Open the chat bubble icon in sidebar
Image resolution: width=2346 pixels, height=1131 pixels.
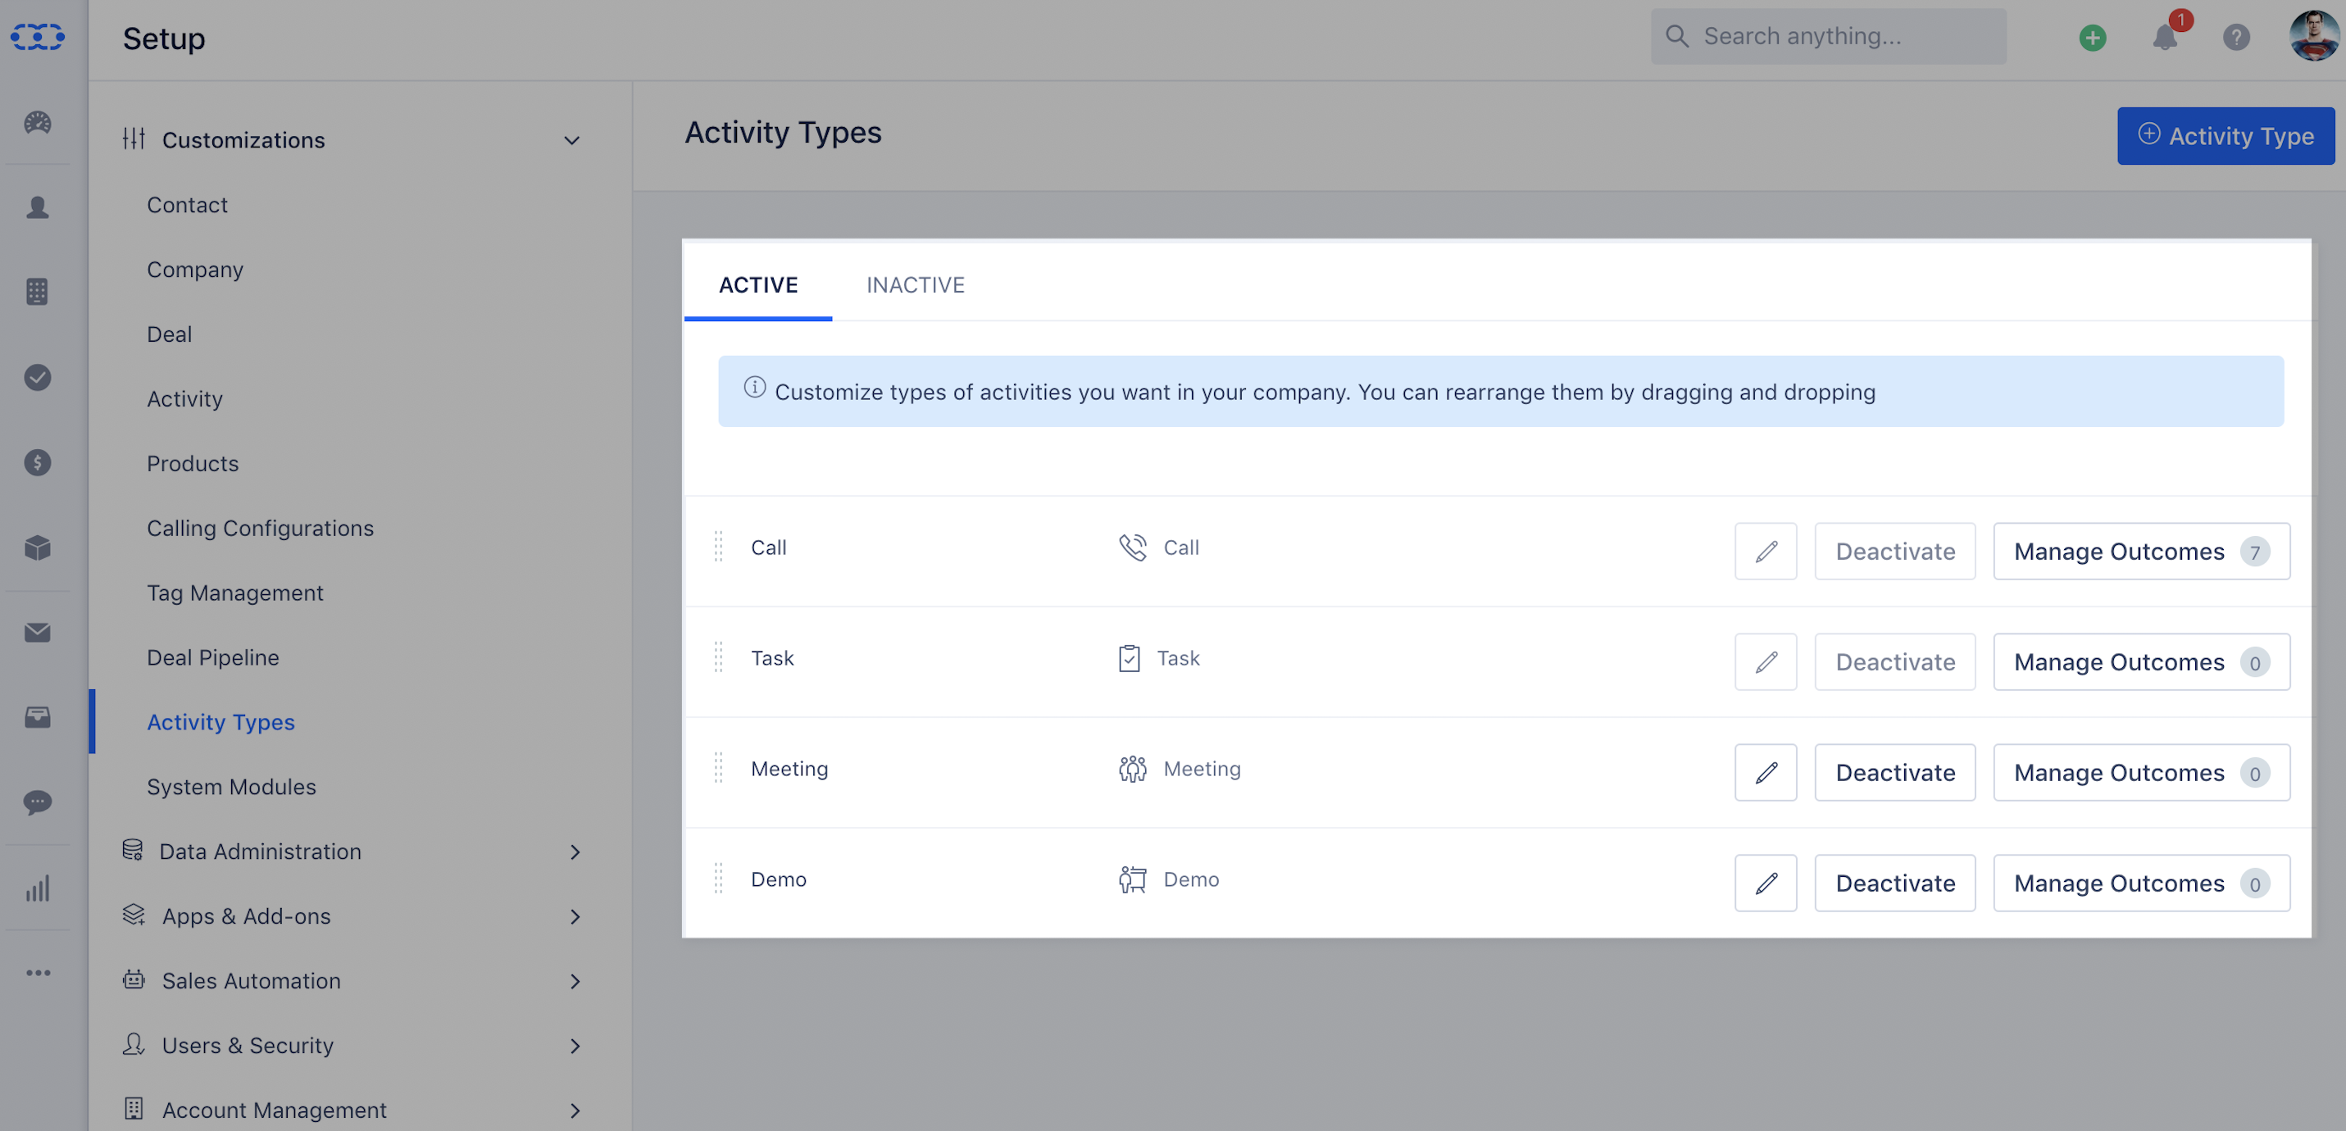(x=38, y=802)
